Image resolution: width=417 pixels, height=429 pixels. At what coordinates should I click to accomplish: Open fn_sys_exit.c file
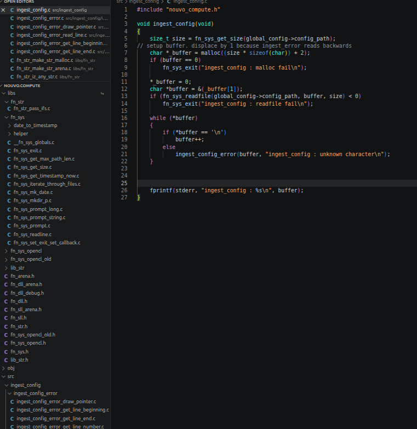pyautogui.click(x=27, y=151)
